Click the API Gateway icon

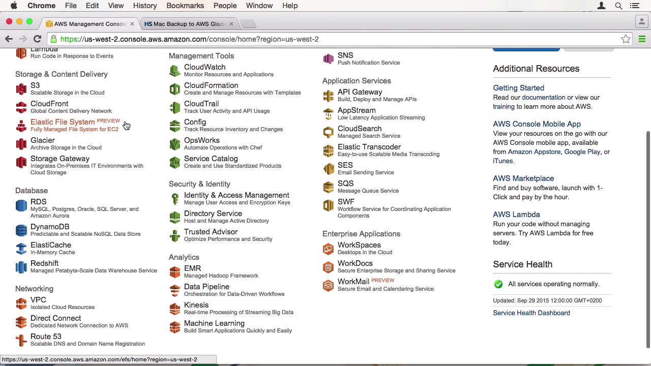(x=329, y=96)
